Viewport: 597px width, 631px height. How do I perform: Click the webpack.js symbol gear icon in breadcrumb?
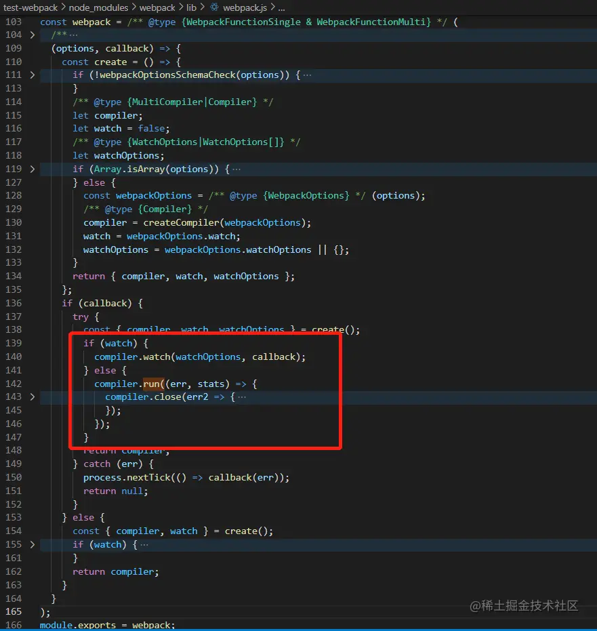(x=215, y=7)
